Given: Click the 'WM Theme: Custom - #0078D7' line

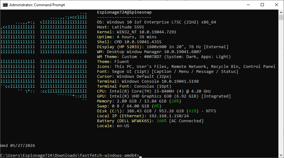Looking at the screenshot, I should [164, 57].
